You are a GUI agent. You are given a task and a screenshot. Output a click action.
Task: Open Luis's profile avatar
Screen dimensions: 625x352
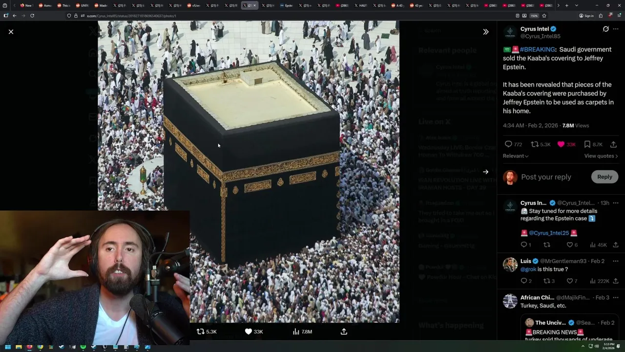[510, 264]
